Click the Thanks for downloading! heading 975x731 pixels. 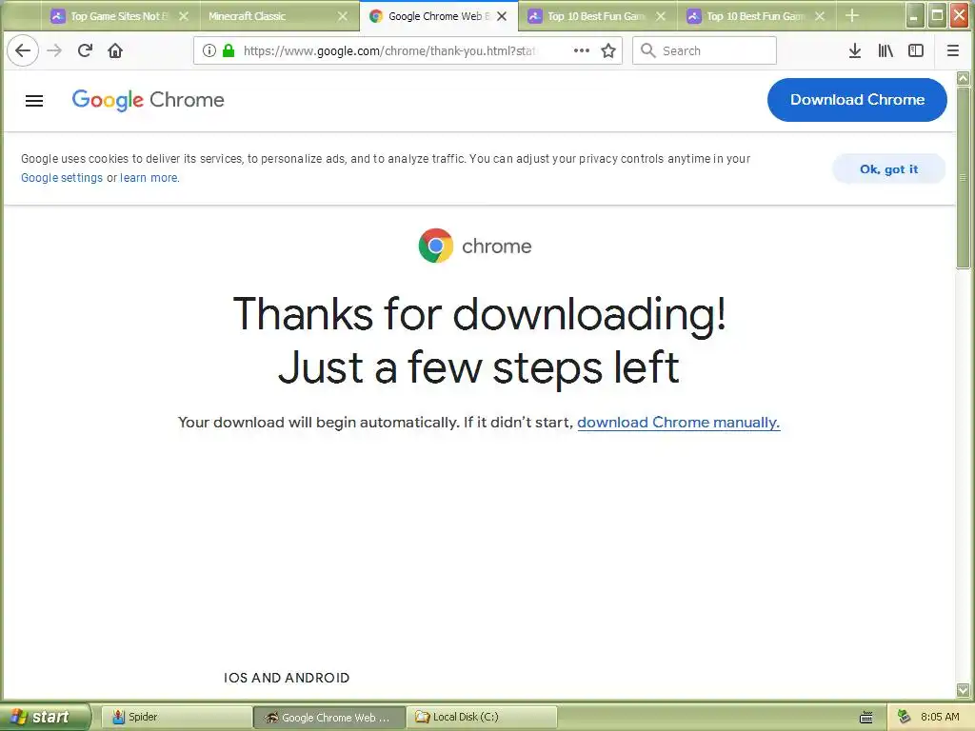[x=480, y=314]
